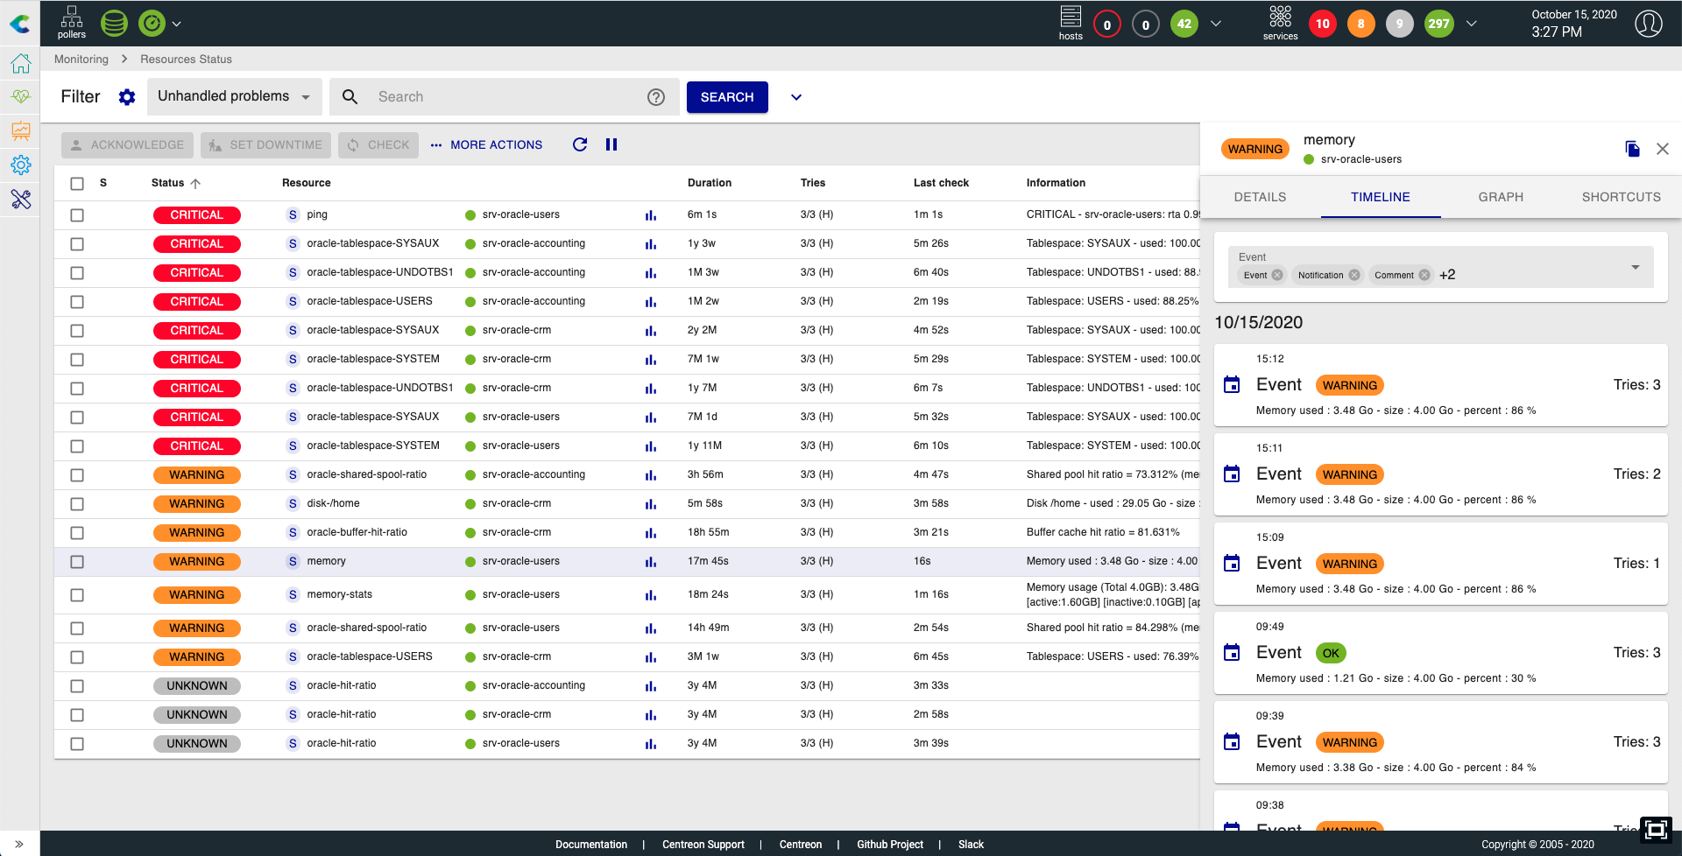Image resolution: width=1682 pixels, height=856 pixels.
Task: Expand the sidebar with double chevron
Action: click(x=19, y=844)
